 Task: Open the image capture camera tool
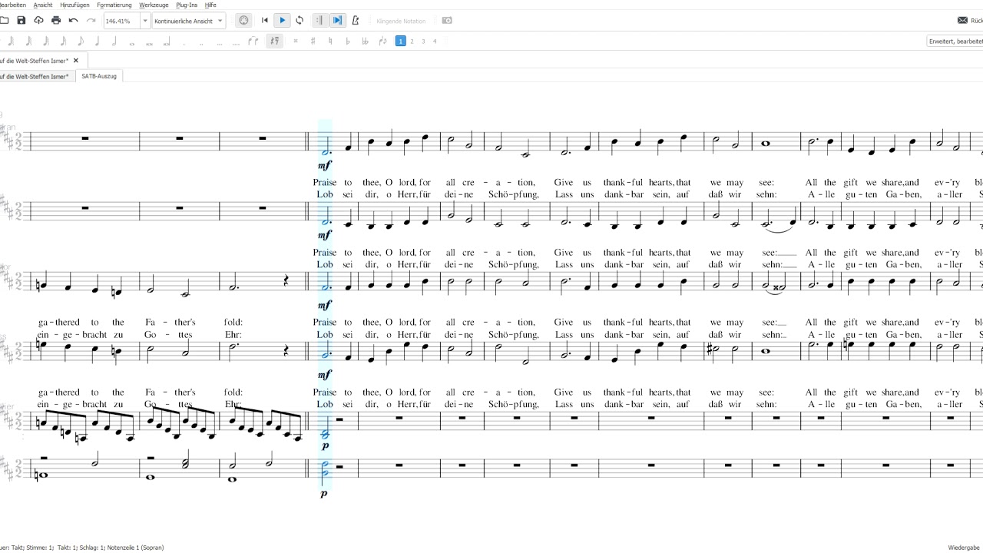[447, 21]
